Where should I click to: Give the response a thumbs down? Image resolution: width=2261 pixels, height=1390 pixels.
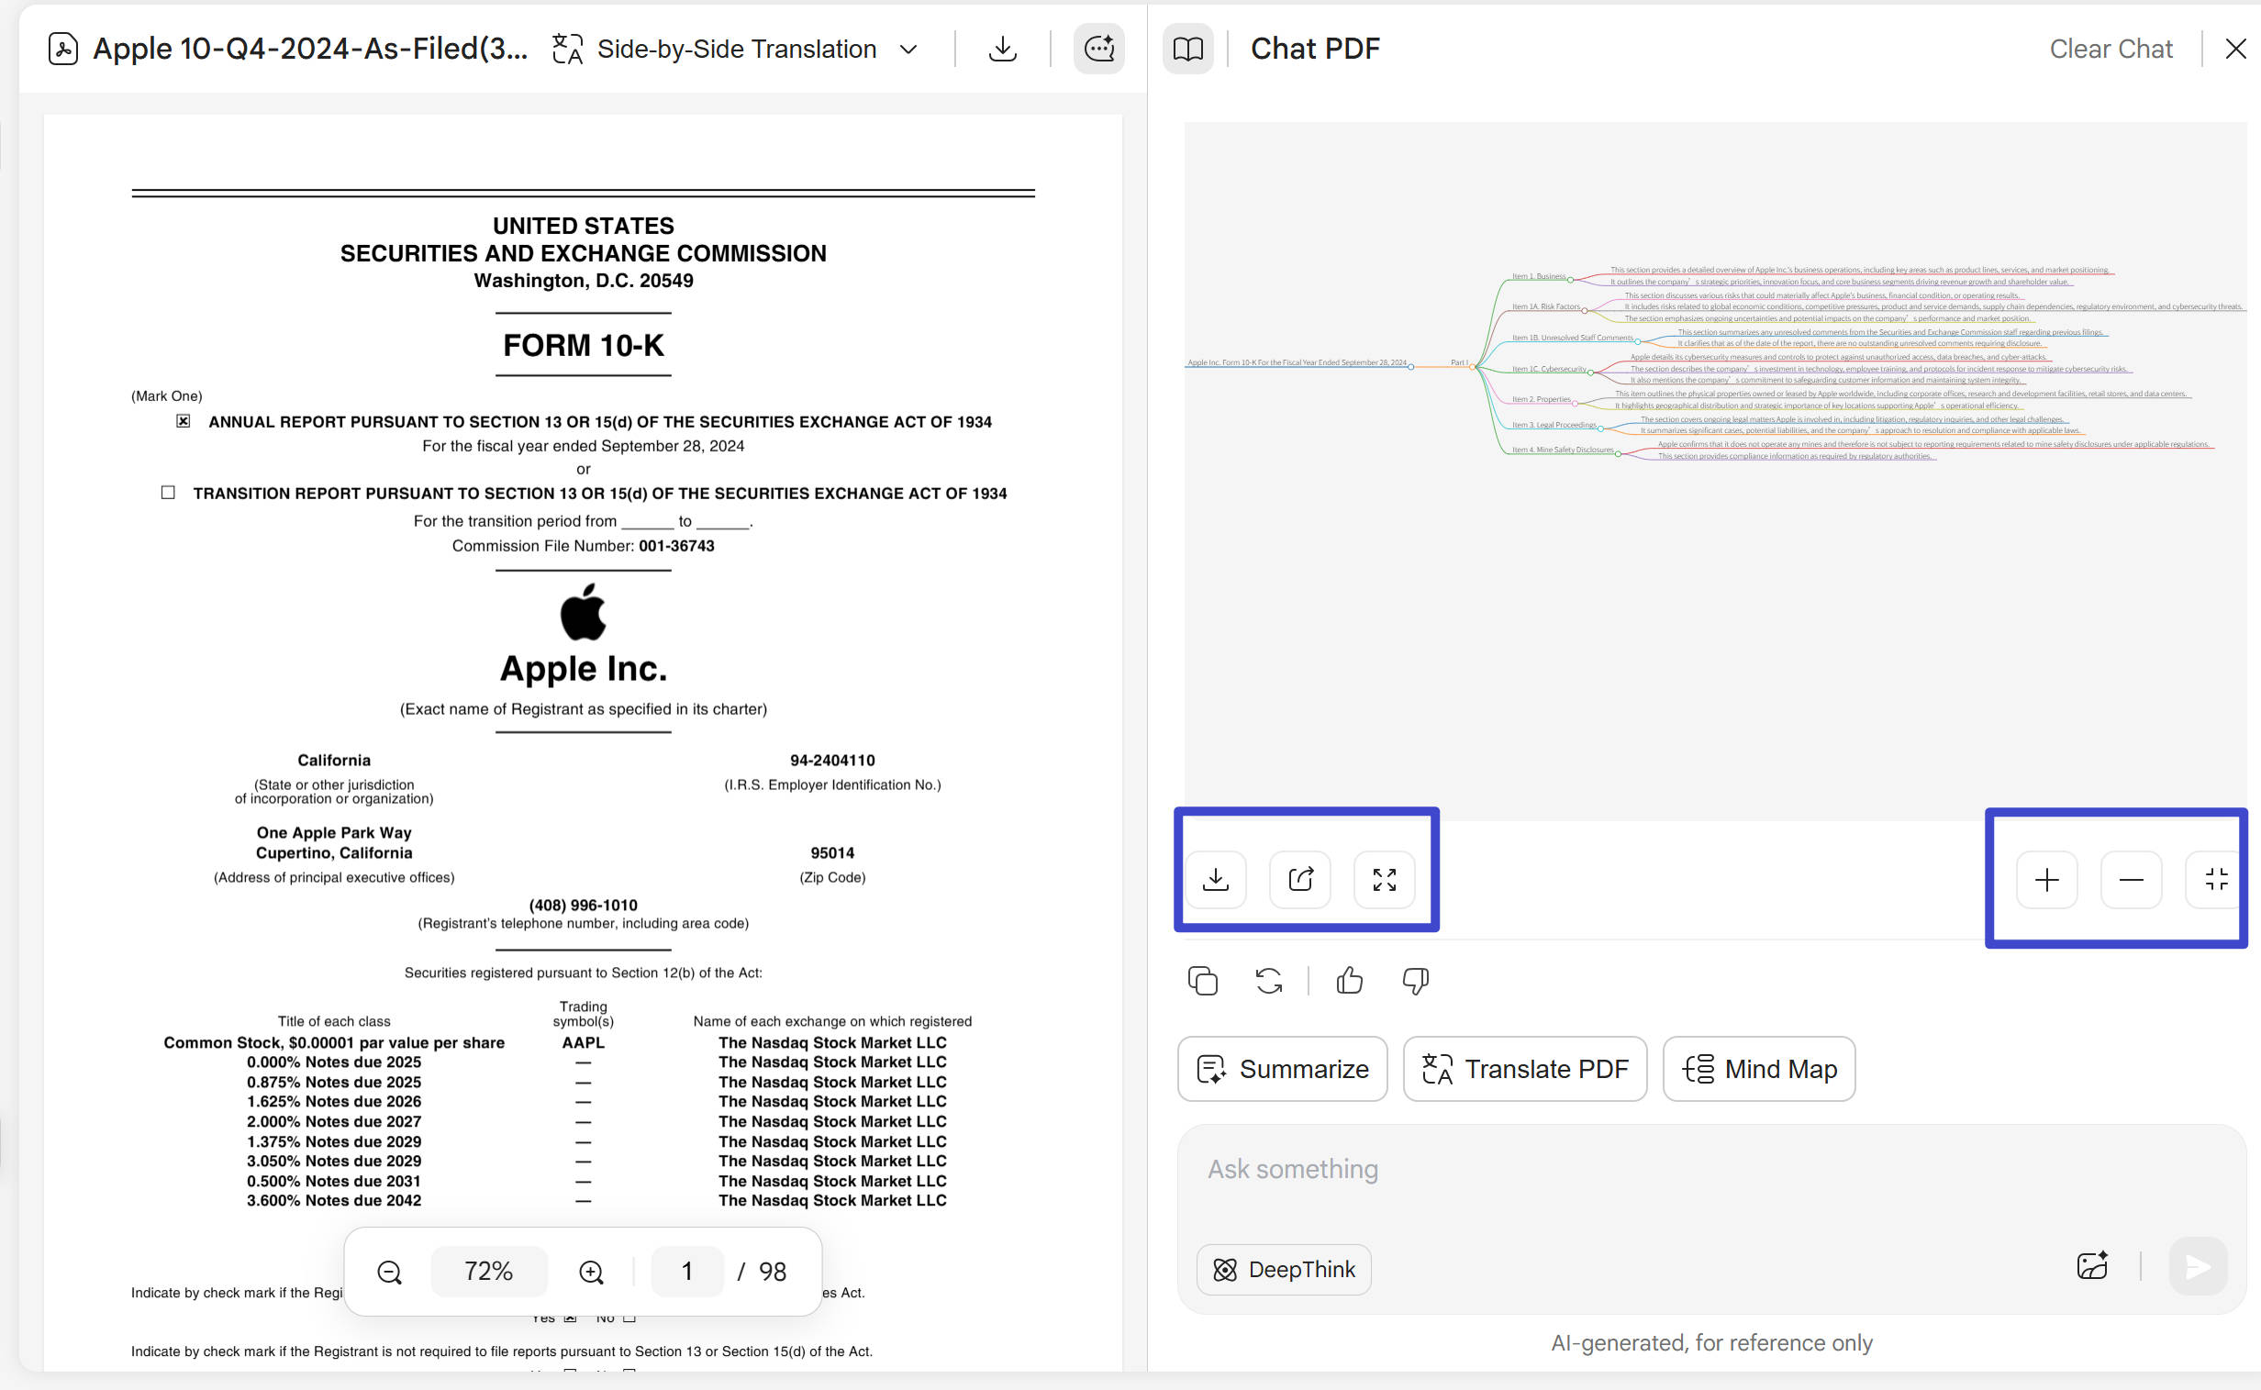pos(1415,981)
